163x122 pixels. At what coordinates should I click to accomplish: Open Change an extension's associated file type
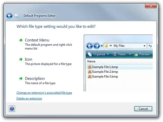(x=44, y=93)
